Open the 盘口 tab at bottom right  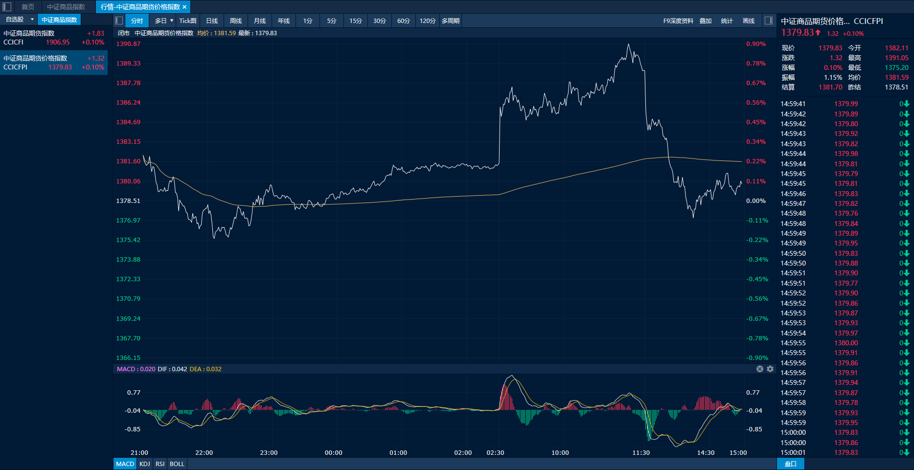(x=790, y=464)
